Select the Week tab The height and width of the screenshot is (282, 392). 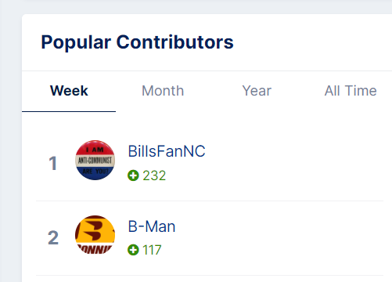(69, 91)
